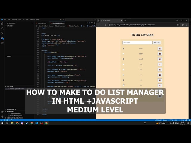Collapse the Watch section
Image resolution: width=191 pixels, height=143 pixels.
(x=8, y=56)
